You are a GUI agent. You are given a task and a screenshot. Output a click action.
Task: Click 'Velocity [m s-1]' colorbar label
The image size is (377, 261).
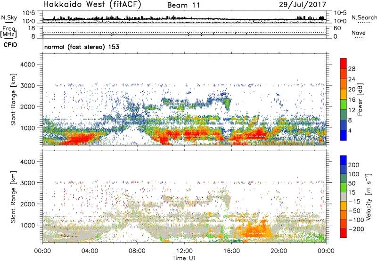369,196
